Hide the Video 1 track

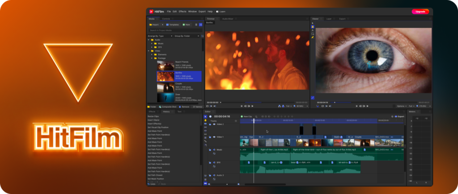point(214,137)
